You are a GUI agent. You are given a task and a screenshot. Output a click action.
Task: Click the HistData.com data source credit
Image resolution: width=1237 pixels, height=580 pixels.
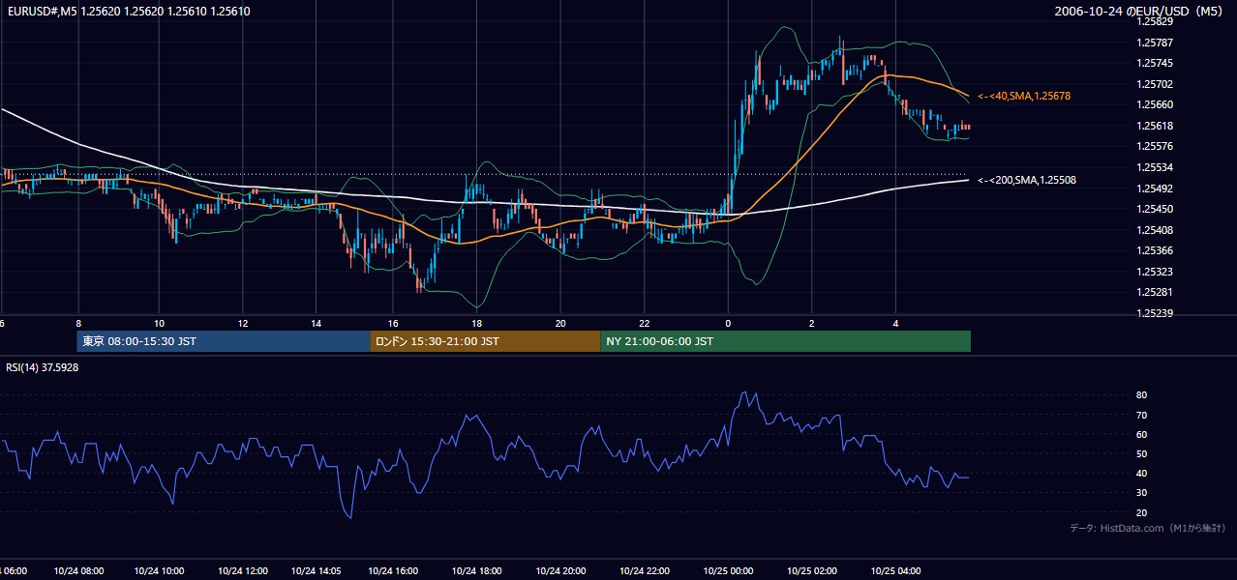pyautogui.click(x=1148, y=528)
